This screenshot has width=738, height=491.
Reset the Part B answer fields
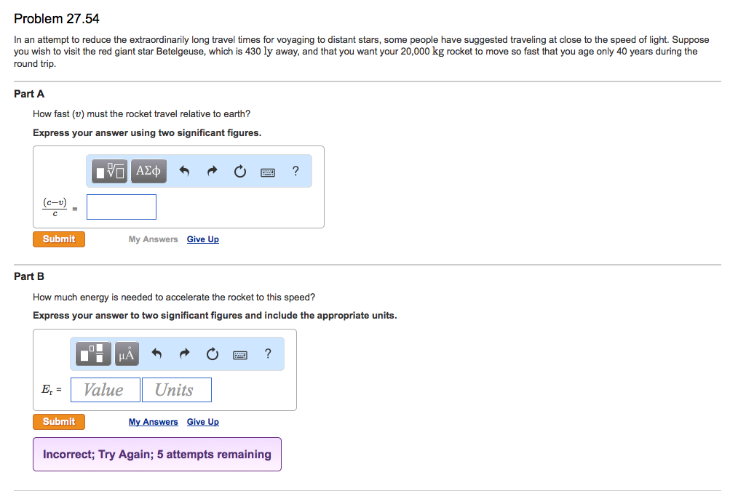click(212, 354)
